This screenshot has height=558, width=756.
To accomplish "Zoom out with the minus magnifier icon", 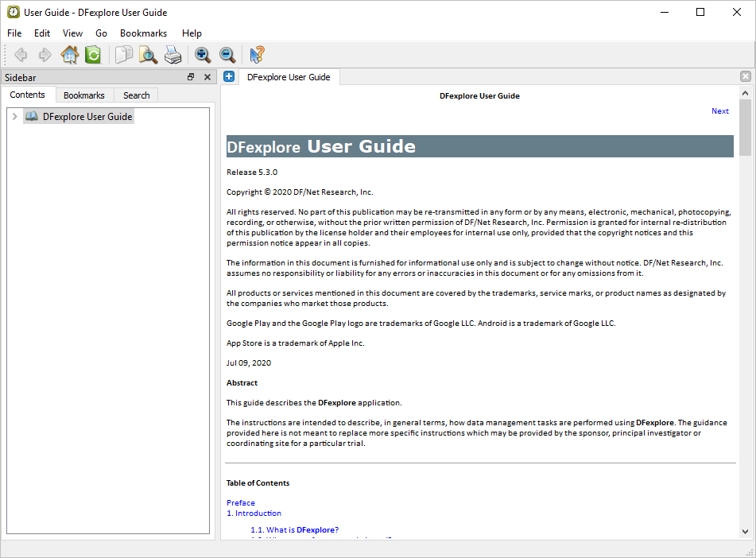I will [x=227, y=55].
